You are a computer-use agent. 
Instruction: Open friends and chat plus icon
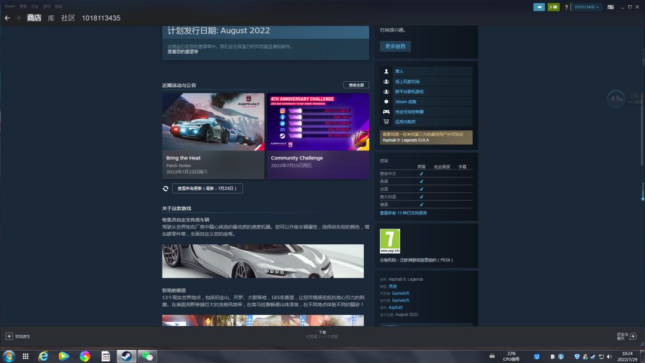point(633,336)
